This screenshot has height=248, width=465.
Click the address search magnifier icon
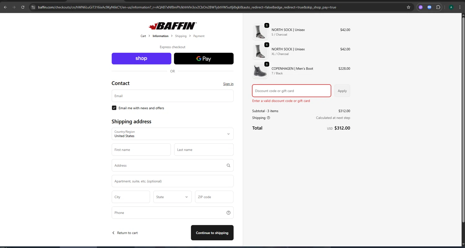coord(228,166)
